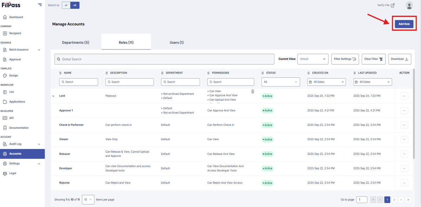Go to next page arrow
The height and width of the screenshot is (207, 421).
(401, 200)
